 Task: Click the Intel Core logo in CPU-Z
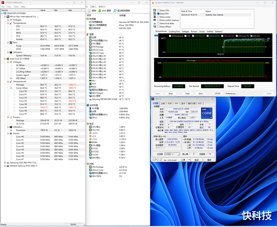point(207,114)
